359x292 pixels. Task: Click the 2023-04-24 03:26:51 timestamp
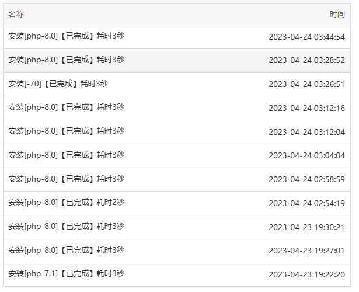tap(306, 84)
